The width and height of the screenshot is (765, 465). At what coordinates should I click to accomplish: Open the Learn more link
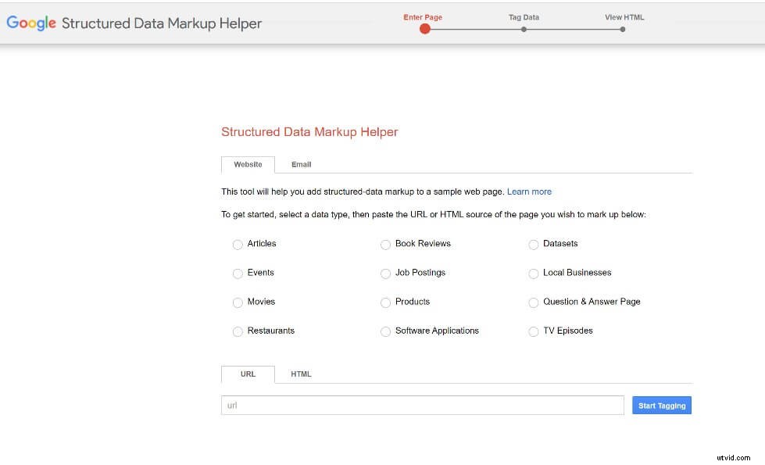(529, 191)
